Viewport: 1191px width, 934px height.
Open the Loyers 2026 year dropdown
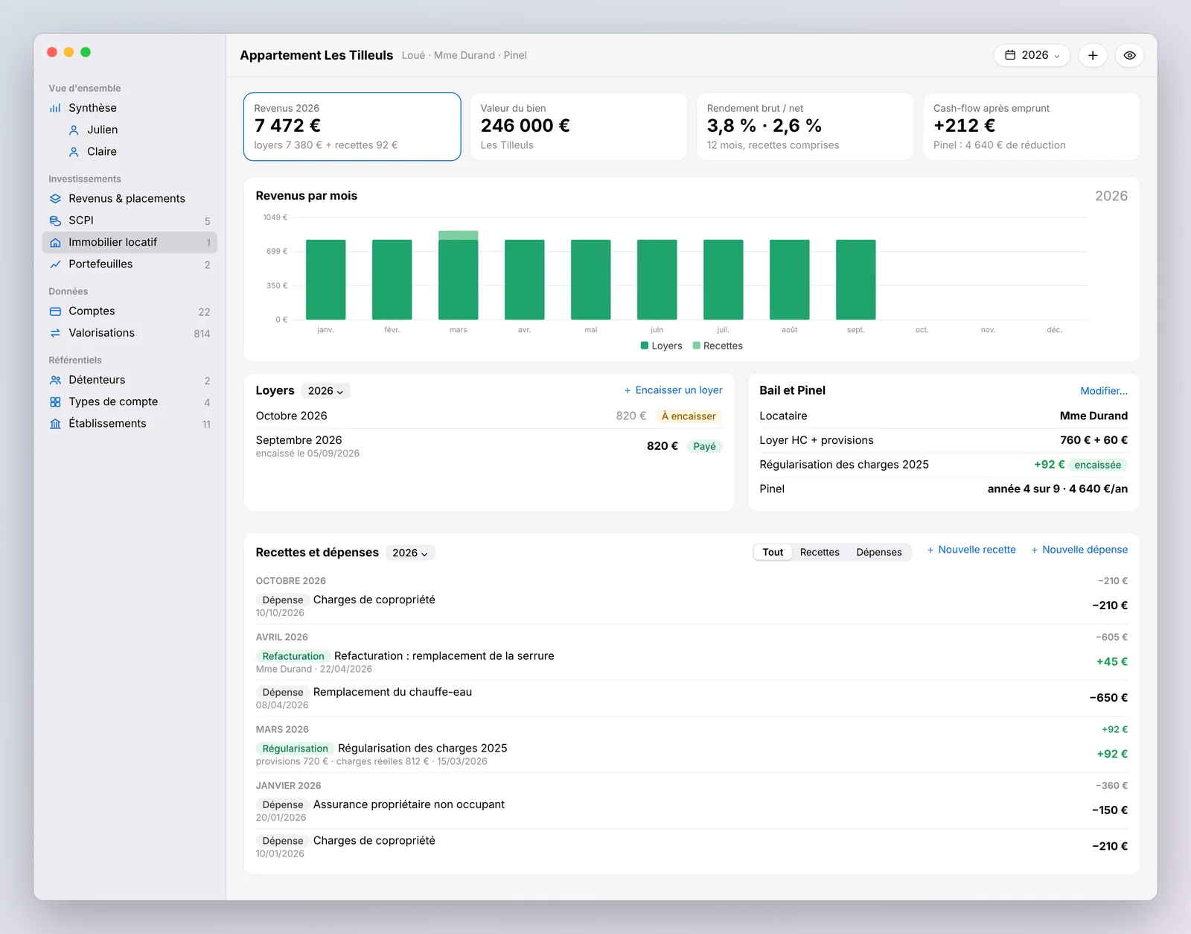coord(326,391)
